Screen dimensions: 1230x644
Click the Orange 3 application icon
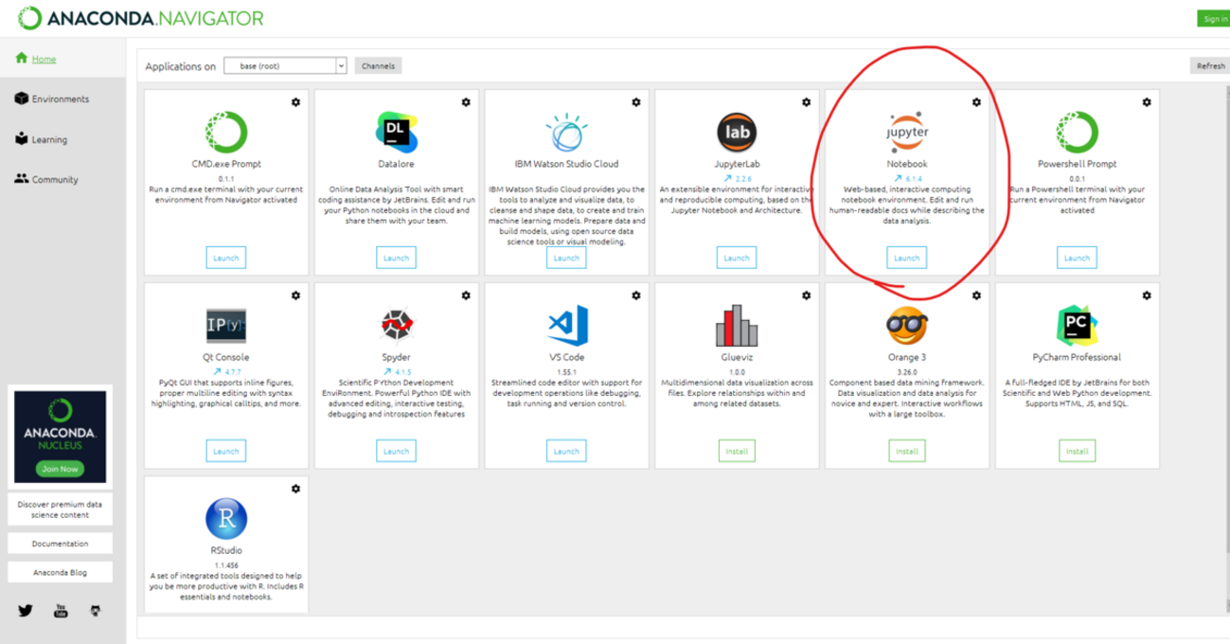(x=906, y=326)
